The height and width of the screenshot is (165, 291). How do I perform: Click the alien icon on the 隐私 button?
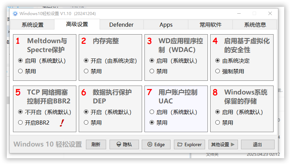coord(118,144)
